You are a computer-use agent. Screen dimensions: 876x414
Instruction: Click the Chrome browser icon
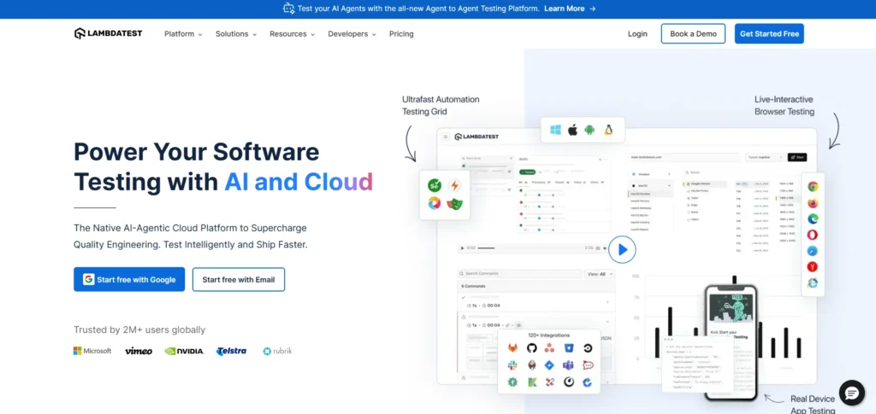coord(813,187)
